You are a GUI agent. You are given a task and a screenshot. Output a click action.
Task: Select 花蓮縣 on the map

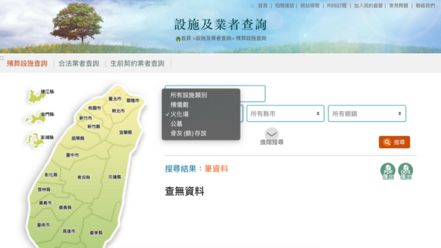(x=114, y=177)
